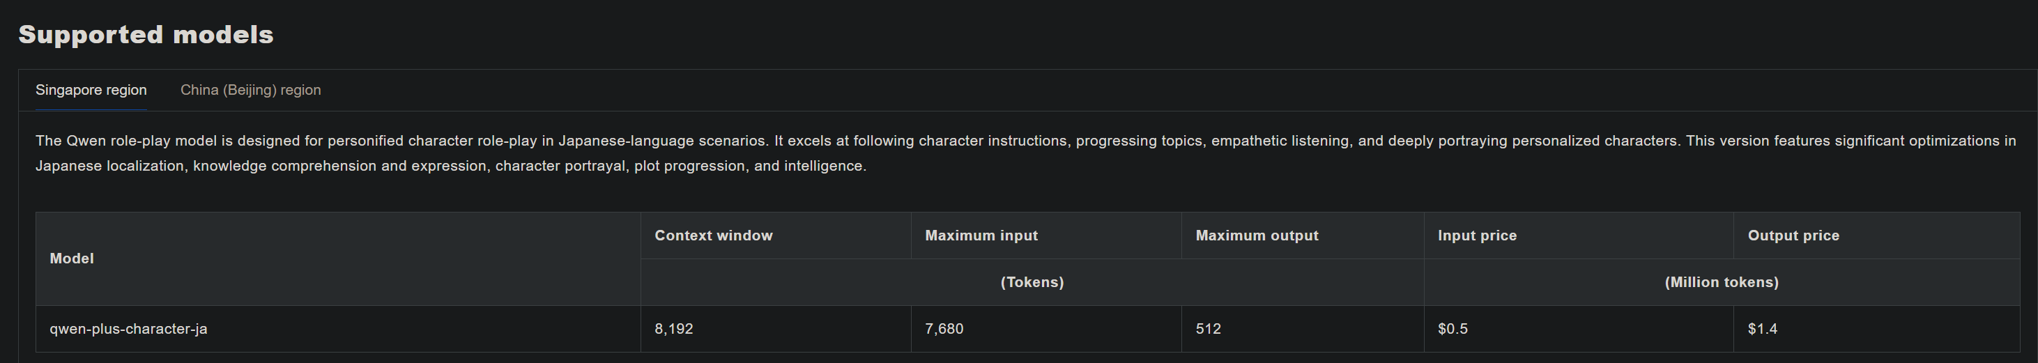This screenshot has height=363, width=2038.
Task: Open the China (Beijing) region tab
Action: pos(250,90)
